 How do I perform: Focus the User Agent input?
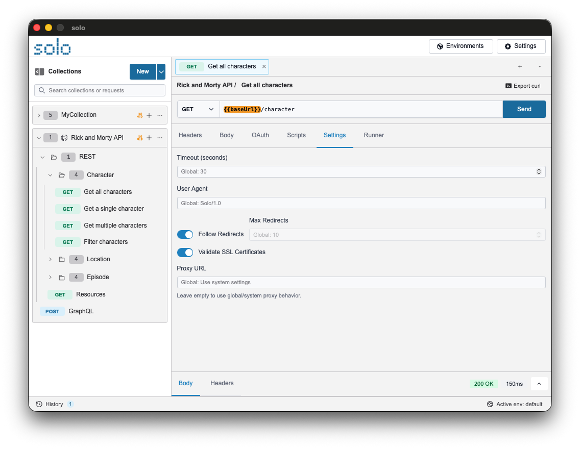(x=361, y=203)
